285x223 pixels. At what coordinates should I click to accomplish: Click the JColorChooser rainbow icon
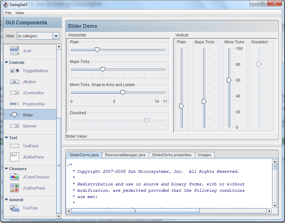point(14,177)
